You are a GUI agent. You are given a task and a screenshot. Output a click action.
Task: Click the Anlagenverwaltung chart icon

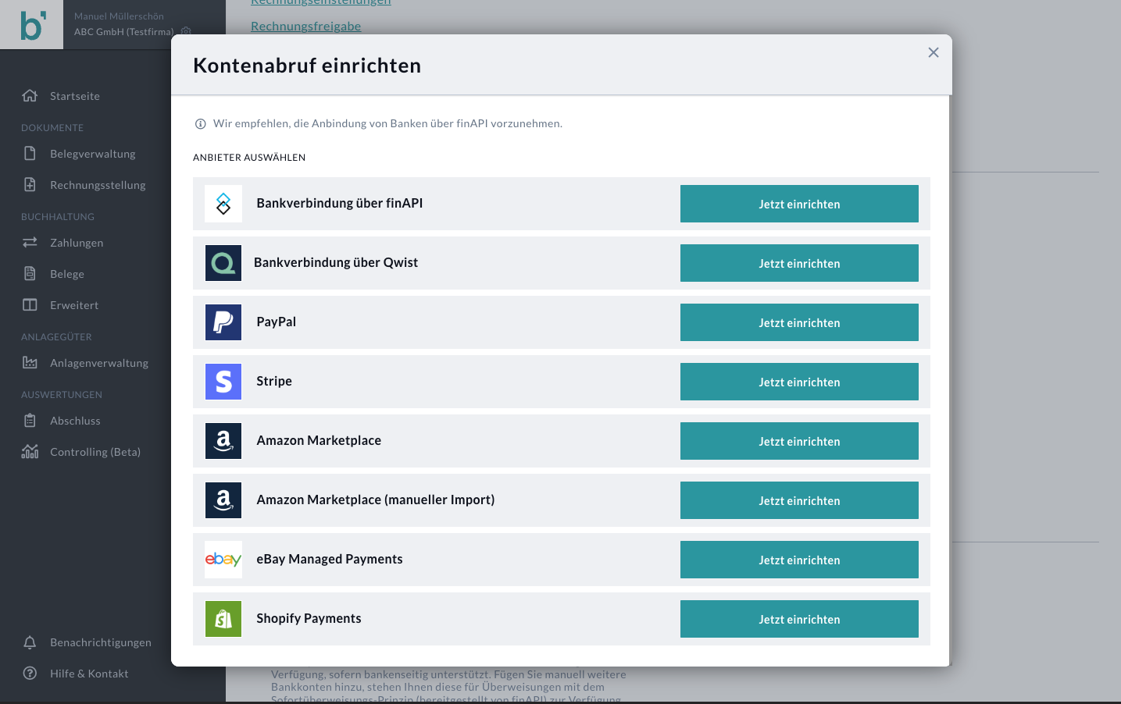click(30, 363)
